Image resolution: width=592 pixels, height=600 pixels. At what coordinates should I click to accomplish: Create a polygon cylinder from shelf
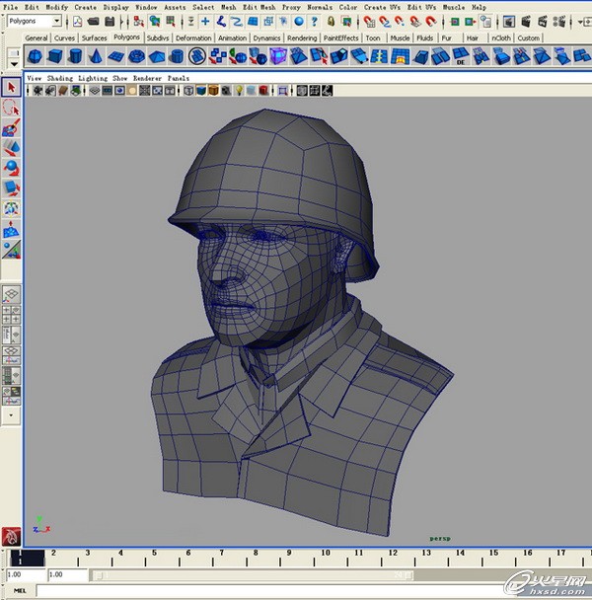pyautogui.click(x=75, y=56)
